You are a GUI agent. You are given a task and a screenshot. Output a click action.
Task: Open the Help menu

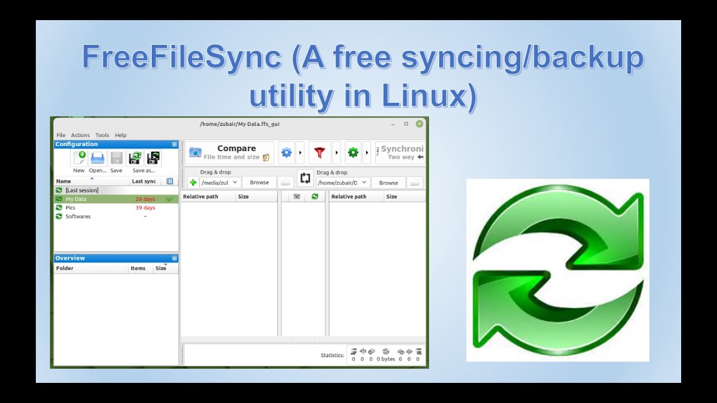(x=120, y=135)
